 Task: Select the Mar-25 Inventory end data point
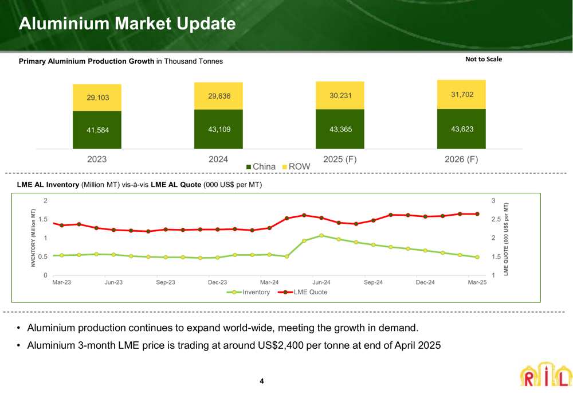[x=477, y=257]
